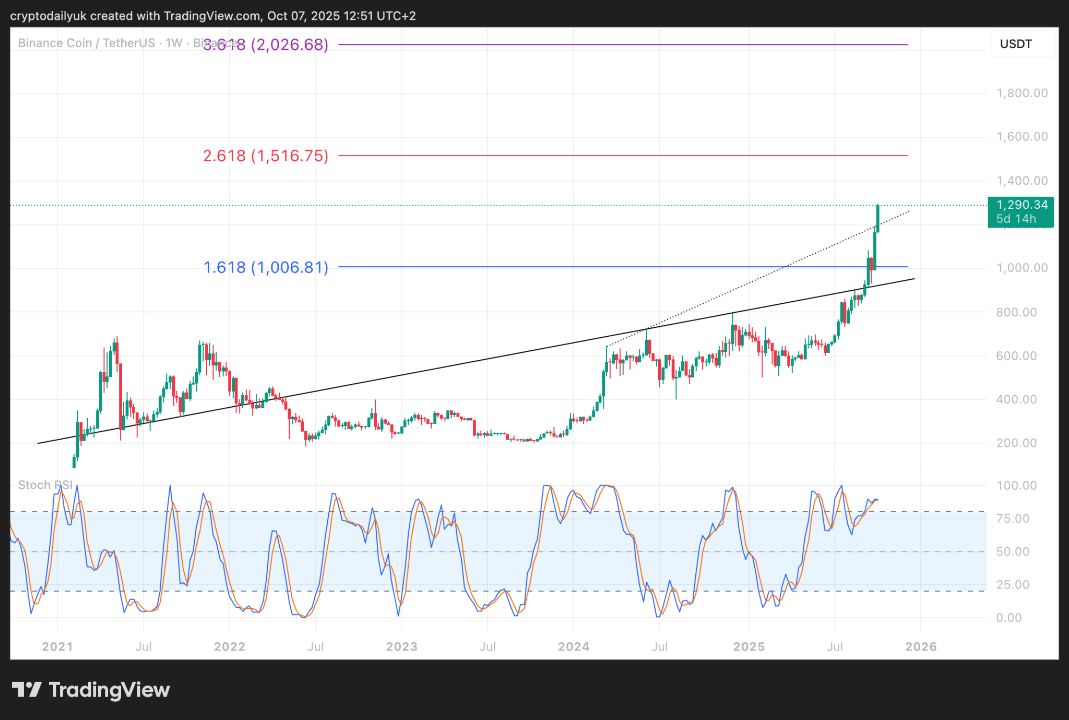Click the 2022 label on time axis
Viewport: 1069px width, 720px height.
[230, 647]
